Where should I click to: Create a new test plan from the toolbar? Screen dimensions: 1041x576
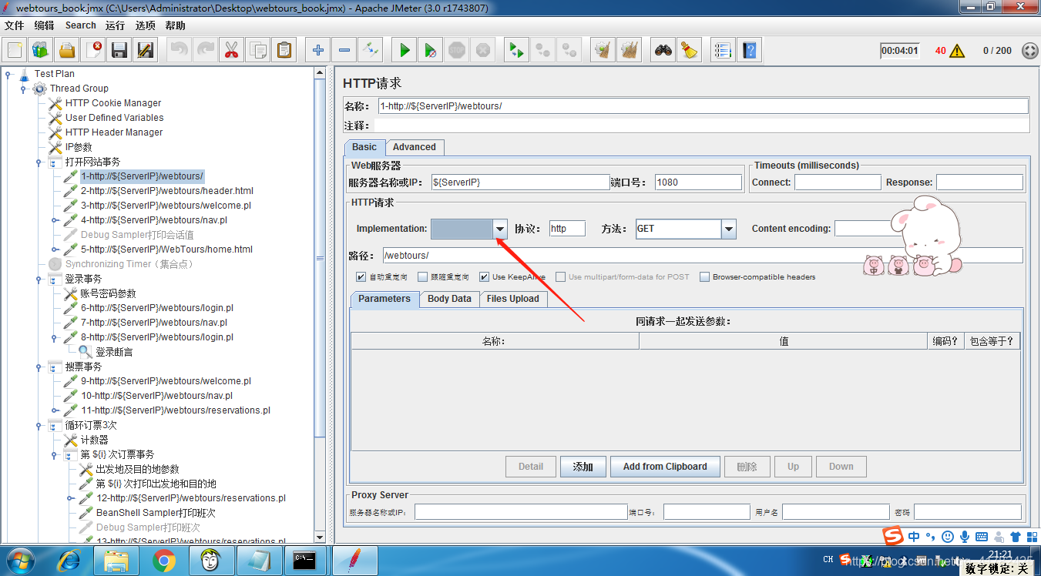[15, 51]
